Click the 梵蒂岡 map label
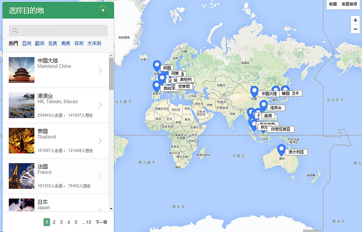Screen dimensions: 362x232 click(184, 86)
